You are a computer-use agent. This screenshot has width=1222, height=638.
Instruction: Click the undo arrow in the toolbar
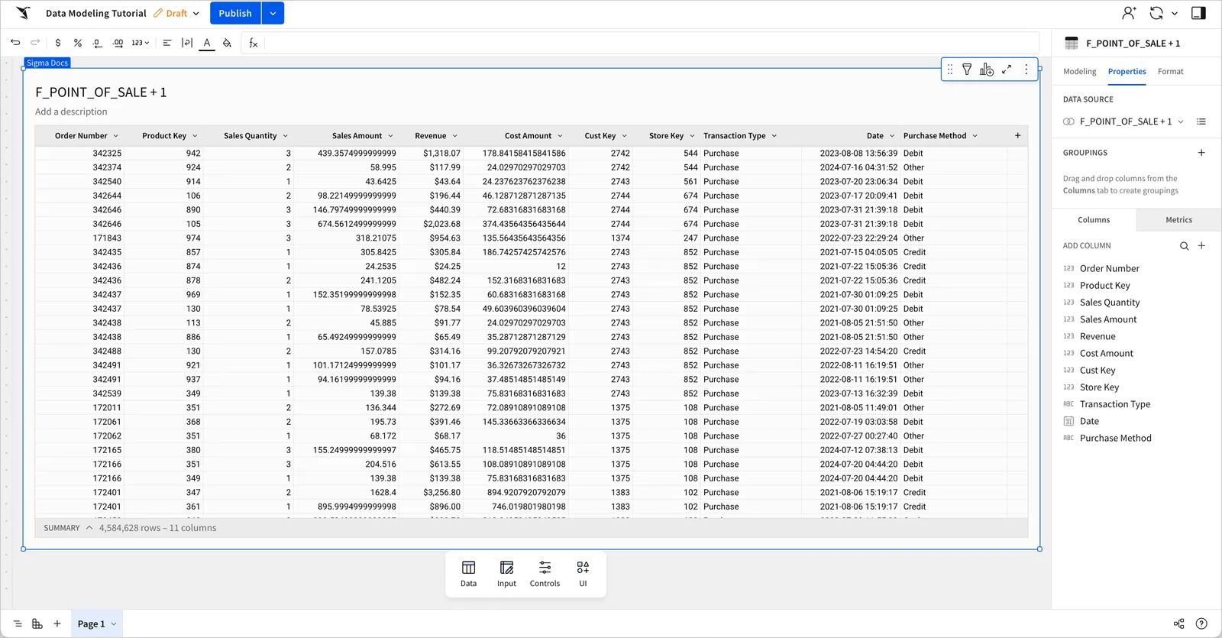(15, 43)
